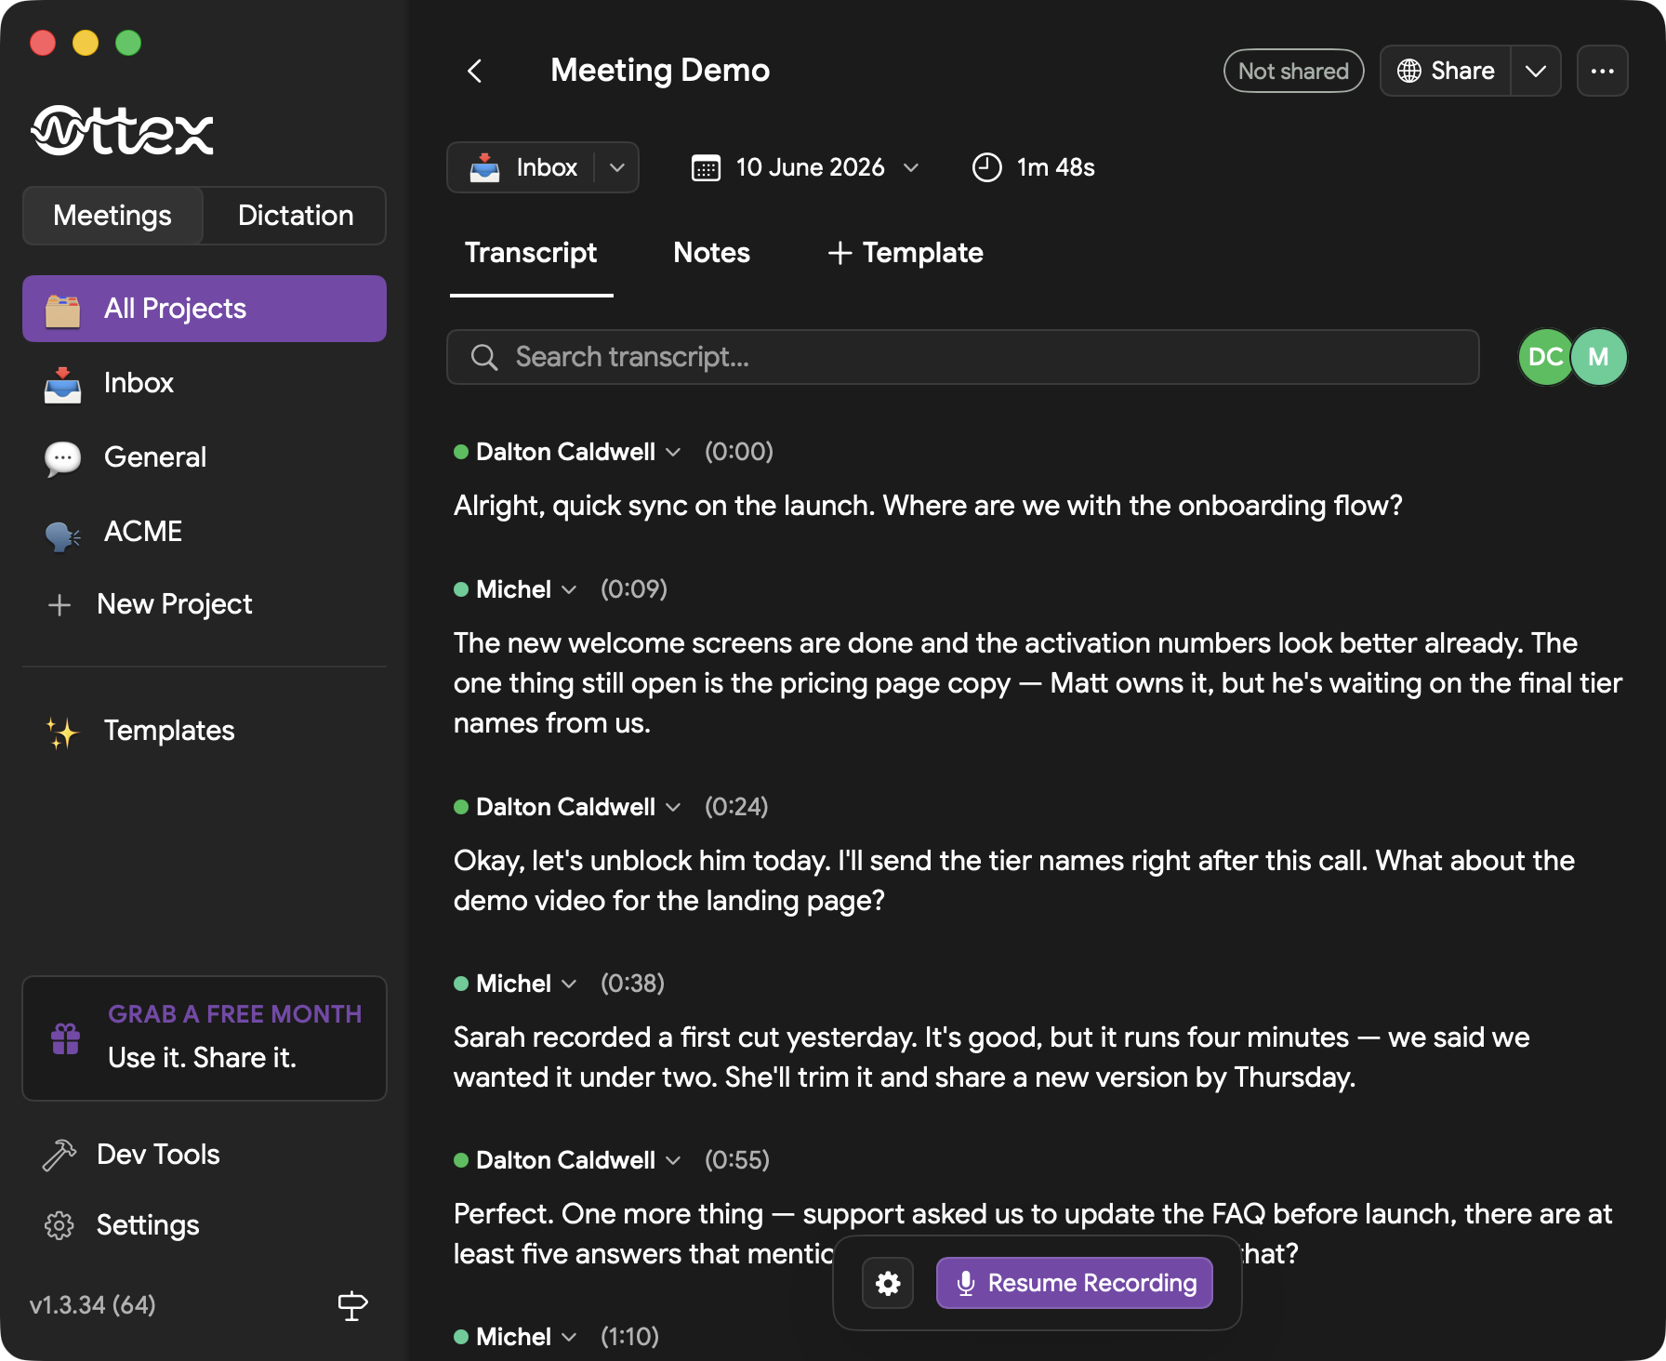Click the Not shared status badge
1666x1361 pixels.
[1293, 71]
